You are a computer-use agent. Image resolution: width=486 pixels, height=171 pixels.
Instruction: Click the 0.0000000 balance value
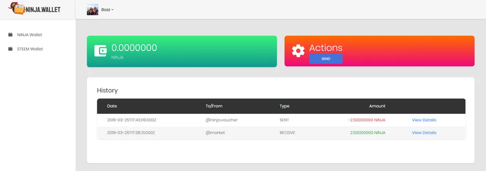coord(134,48)
